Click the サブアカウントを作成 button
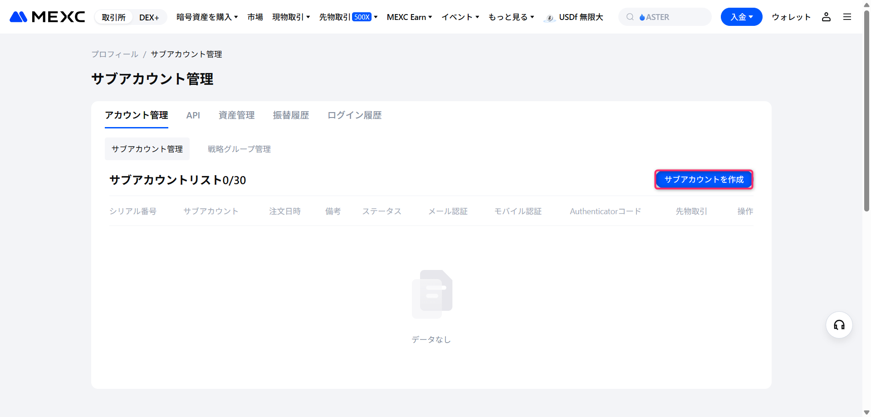Viewport: 871px width, 417px height. click(704, 179)
